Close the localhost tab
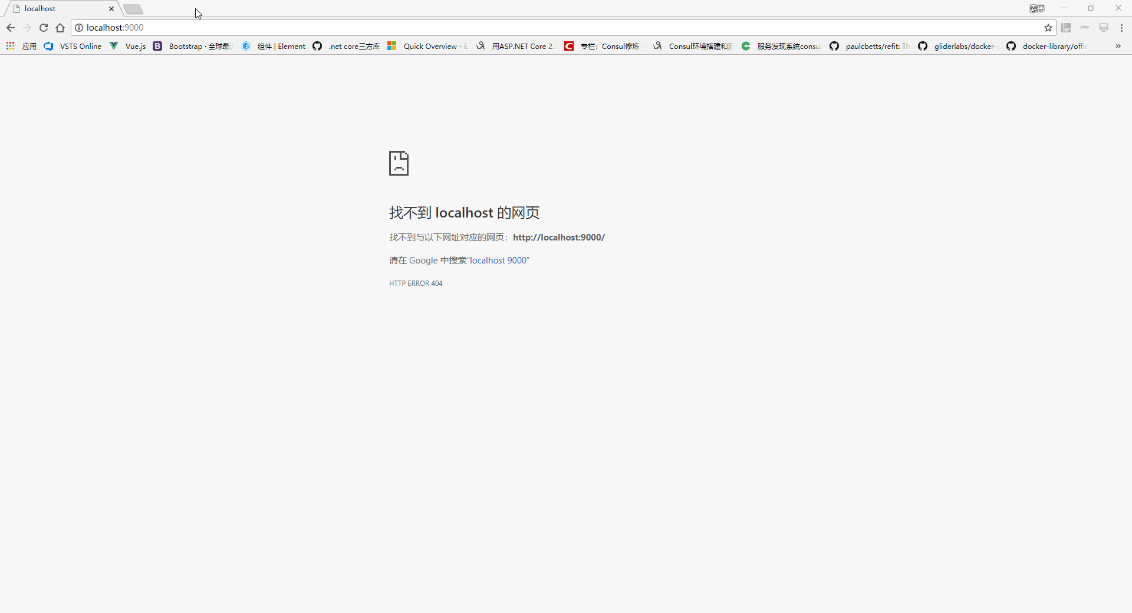1132x613 pixels. [x=111, y=9]
